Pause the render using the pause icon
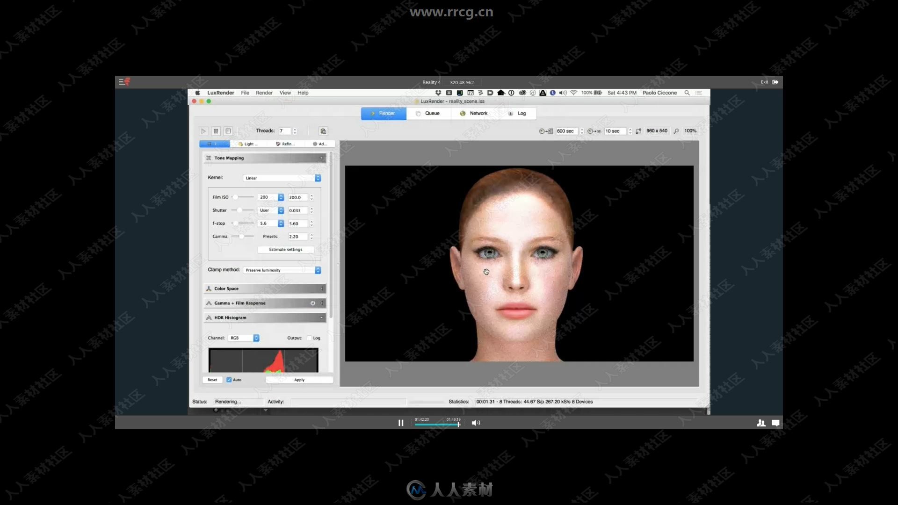The height and width of the screenshot is (505, 898). 216,131
